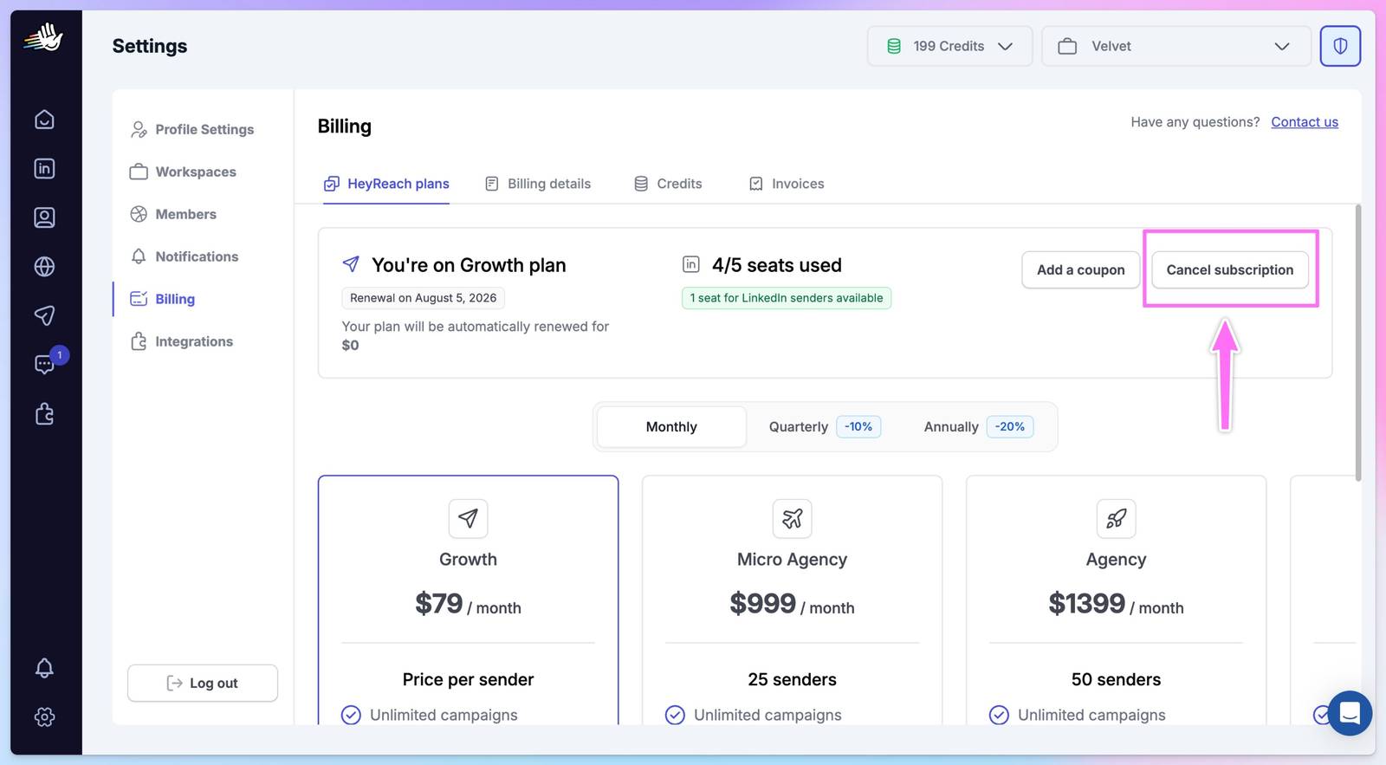
Task: Click checkmark beside Agency Unlimited campaigns
Action: pyautogui.click(x=999, y=715)
